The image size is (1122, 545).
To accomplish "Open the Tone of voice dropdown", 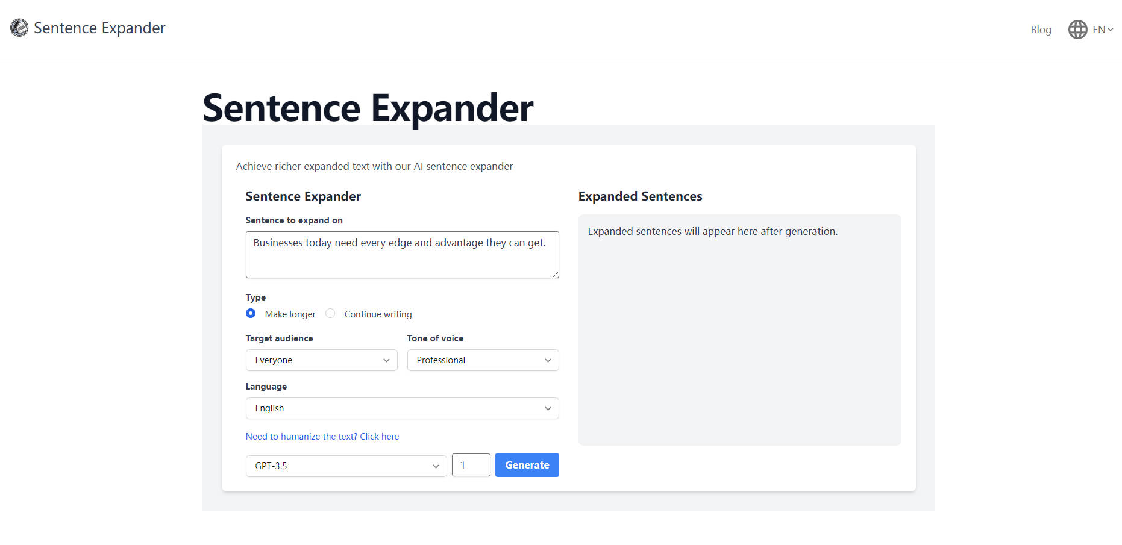I will (483, 360).
